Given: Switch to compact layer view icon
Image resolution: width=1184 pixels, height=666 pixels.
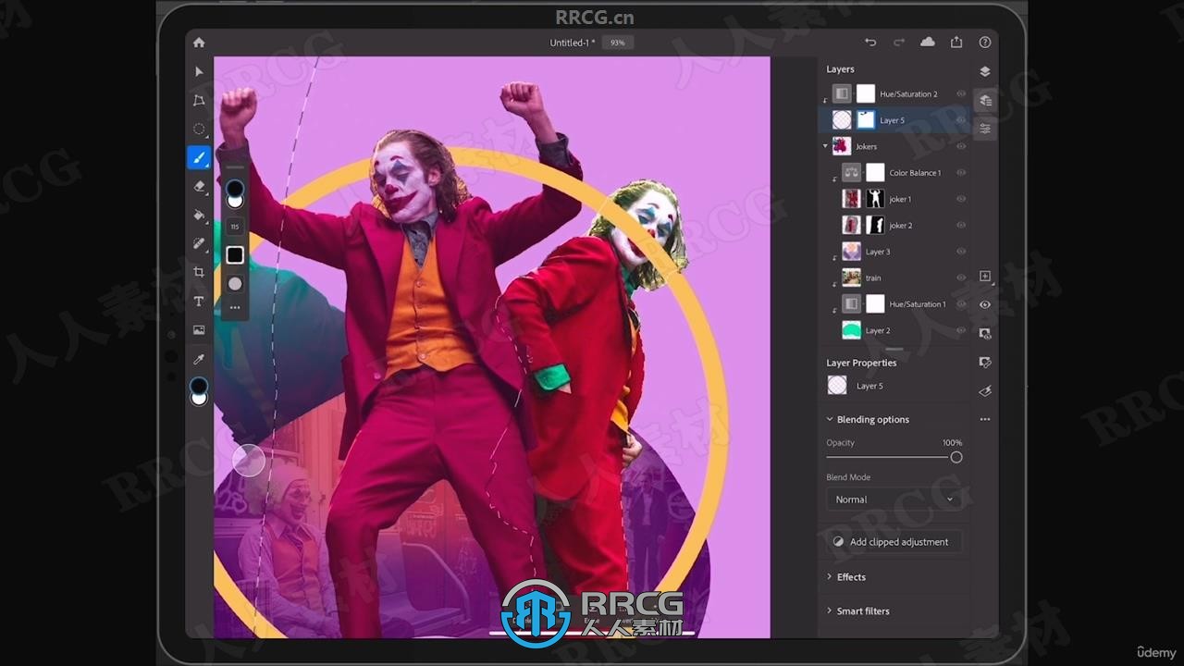Looking at the screenshot, I should tap(985, 71).
